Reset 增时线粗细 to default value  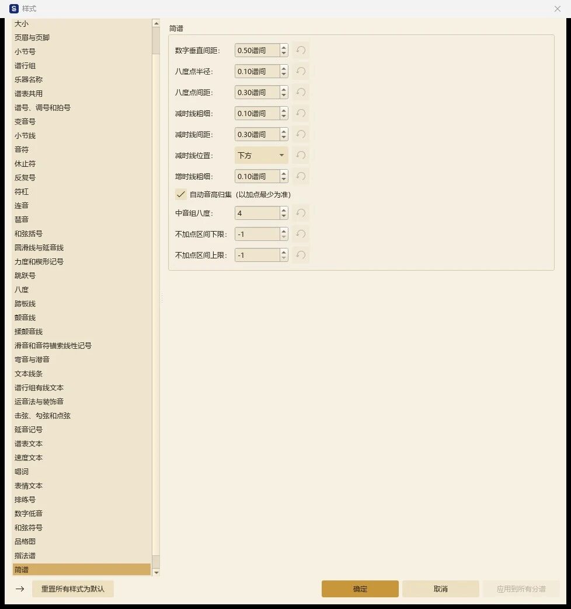(301, 176)
